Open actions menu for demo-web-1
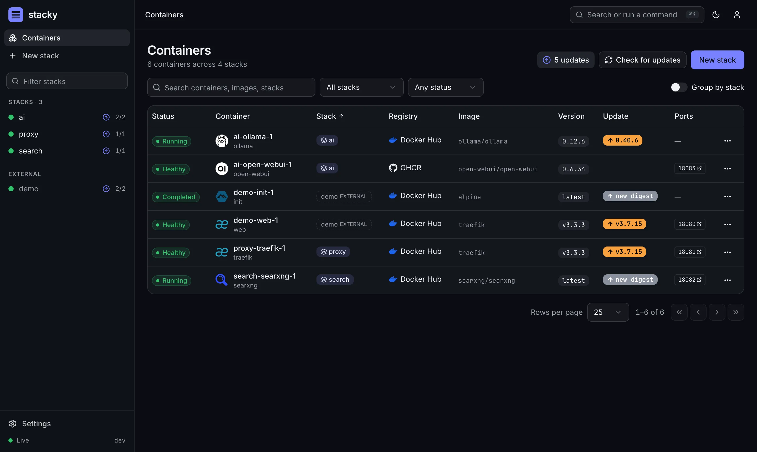Image resolution: width=757 pixels, height=452 pixels. 728,224
